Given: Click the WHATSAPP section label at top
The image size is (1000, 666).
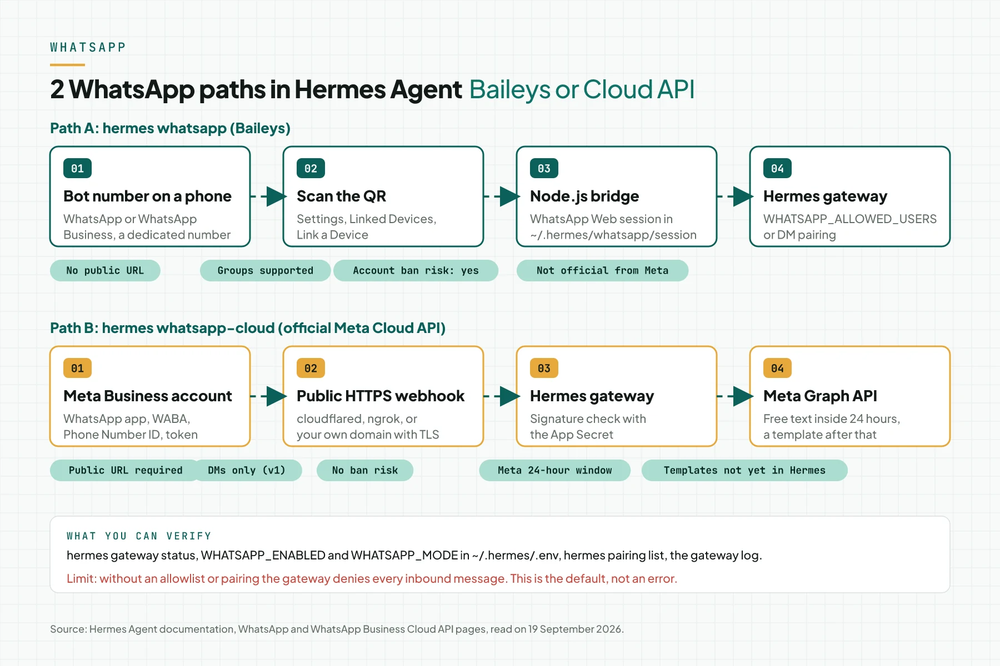Looking at the screenshot, I should coord(88,47).
